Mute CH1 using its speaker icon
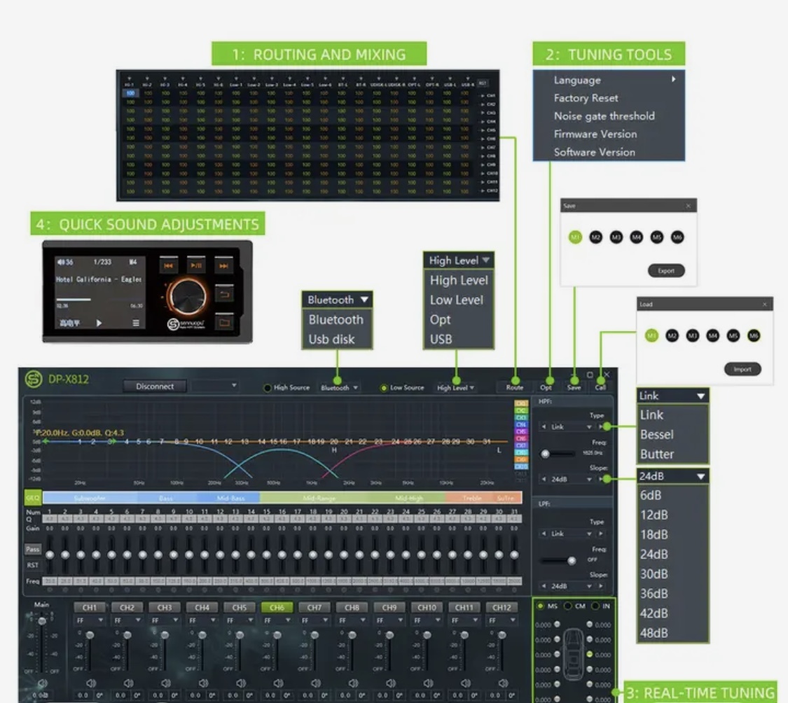The image size is (788, 703). [89, 683]
